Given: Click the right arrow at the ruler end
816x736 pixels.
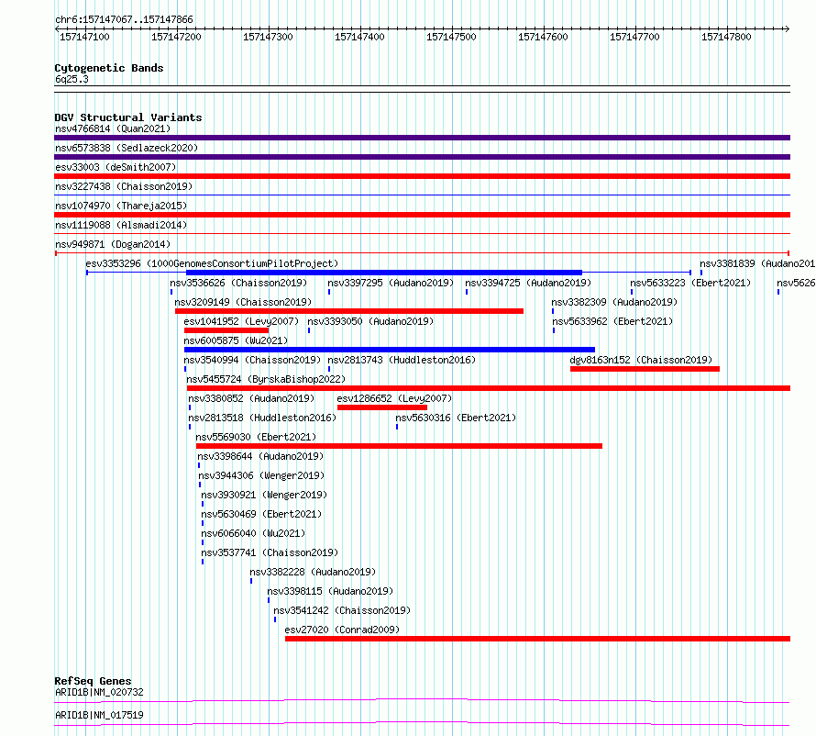Looking at the screenshot, I should coord(788,29).
